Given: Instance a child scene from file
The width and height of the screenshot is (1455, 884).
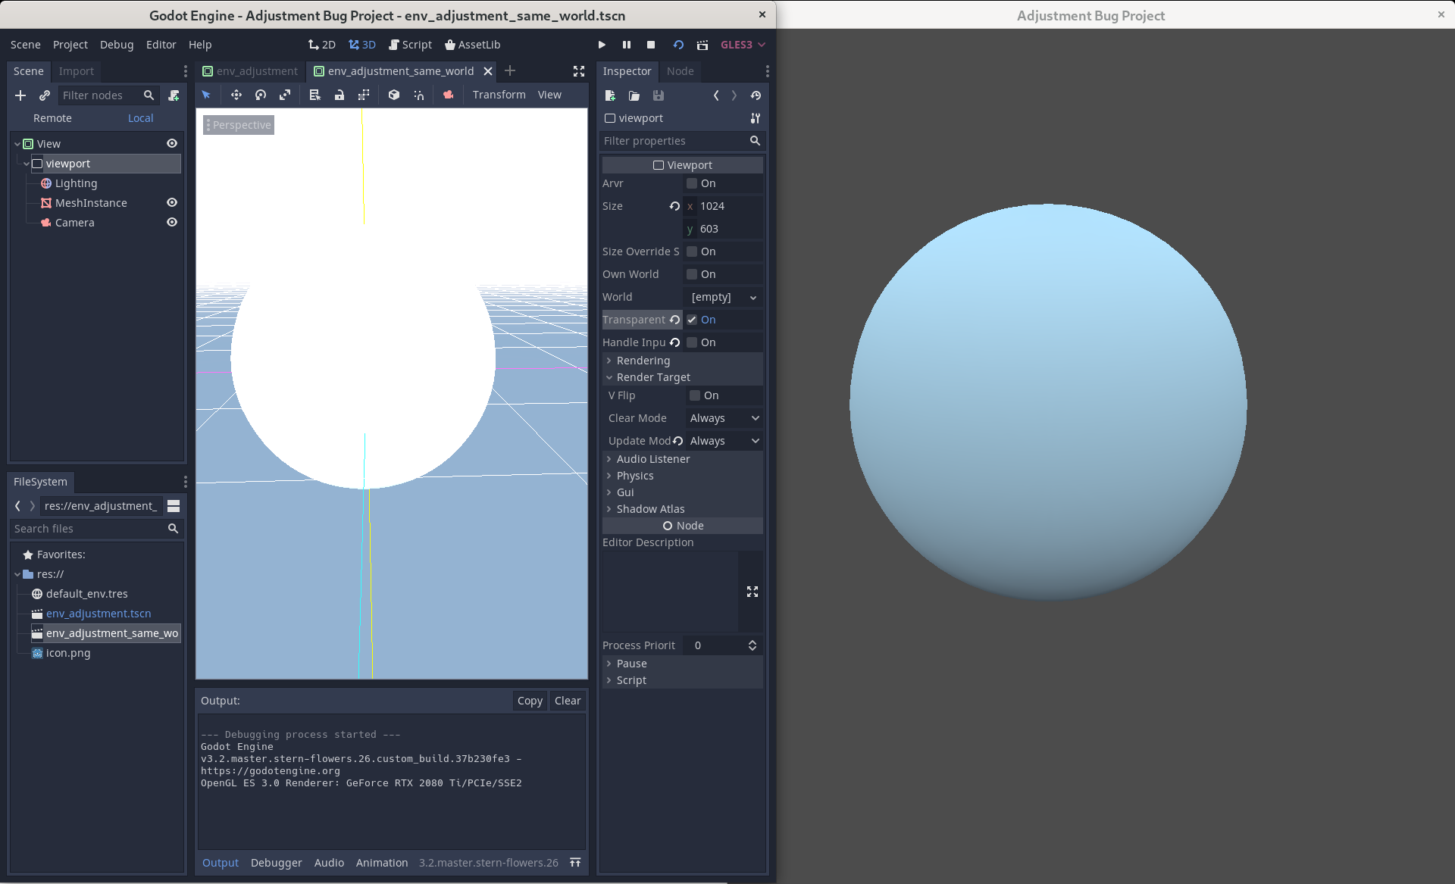Looking at the screenshot, I should point(44,95).
